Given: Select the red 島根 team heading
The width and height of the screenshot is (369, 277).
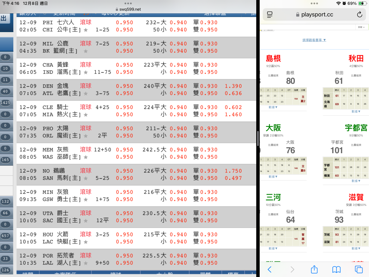Looking at the screenshot, I should [273, 58].
